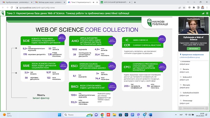Switch to the AgroБухгалтерія Gmail tab

(x=17, y=2)
